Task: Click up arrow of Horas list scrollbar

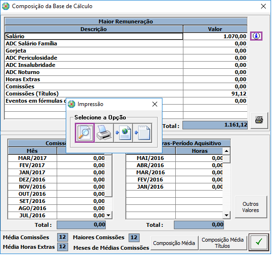Action: 226,151
